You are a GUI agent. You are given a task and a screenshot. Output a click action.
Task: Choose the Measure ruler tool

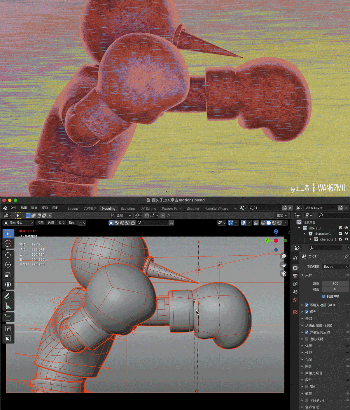click(x=8, y=306)
